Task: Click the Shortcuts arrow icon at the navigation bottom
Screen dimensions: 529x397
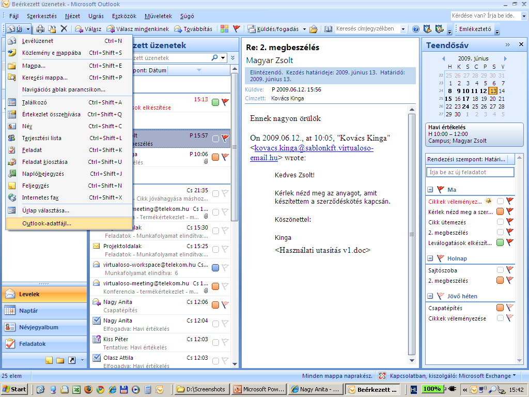Action: pos(72,360)
